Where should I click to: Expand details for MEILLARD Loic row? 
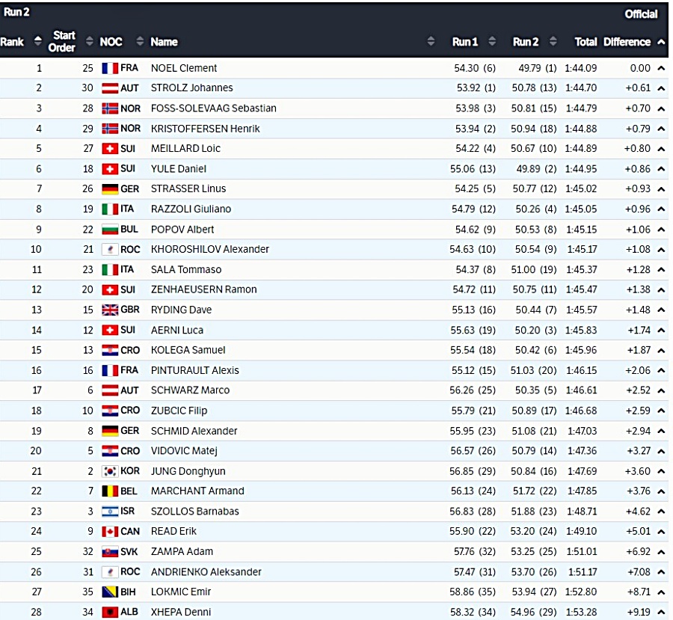pyautogui.click(x=662, y=149)
